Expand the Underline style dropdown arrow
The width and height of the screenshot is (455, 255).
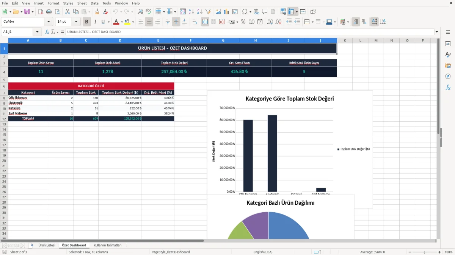coord(108,22)
